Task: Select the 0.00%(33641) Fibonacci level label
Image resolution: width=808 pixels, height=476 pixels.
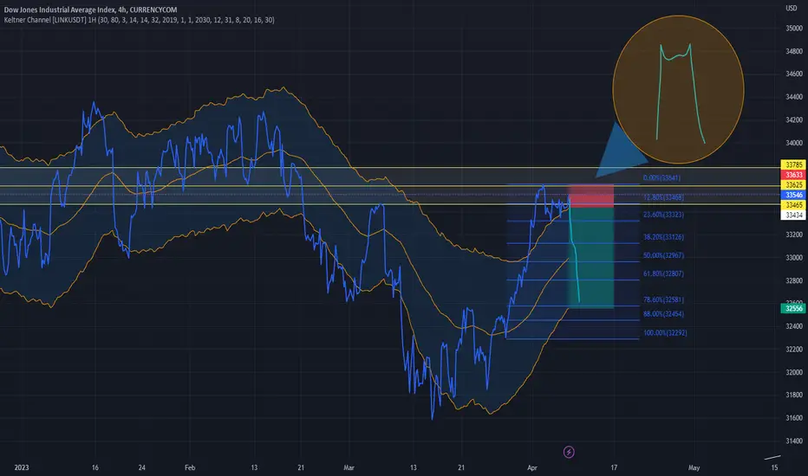Action: [661, 178]
